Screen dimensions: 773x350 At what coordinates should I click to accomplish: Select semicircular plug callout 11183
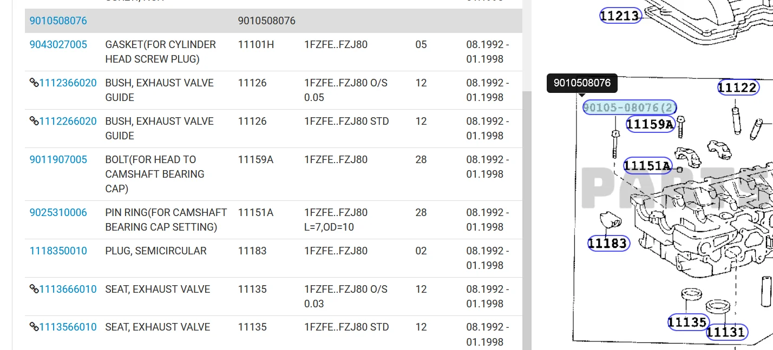tap(608, 244)
